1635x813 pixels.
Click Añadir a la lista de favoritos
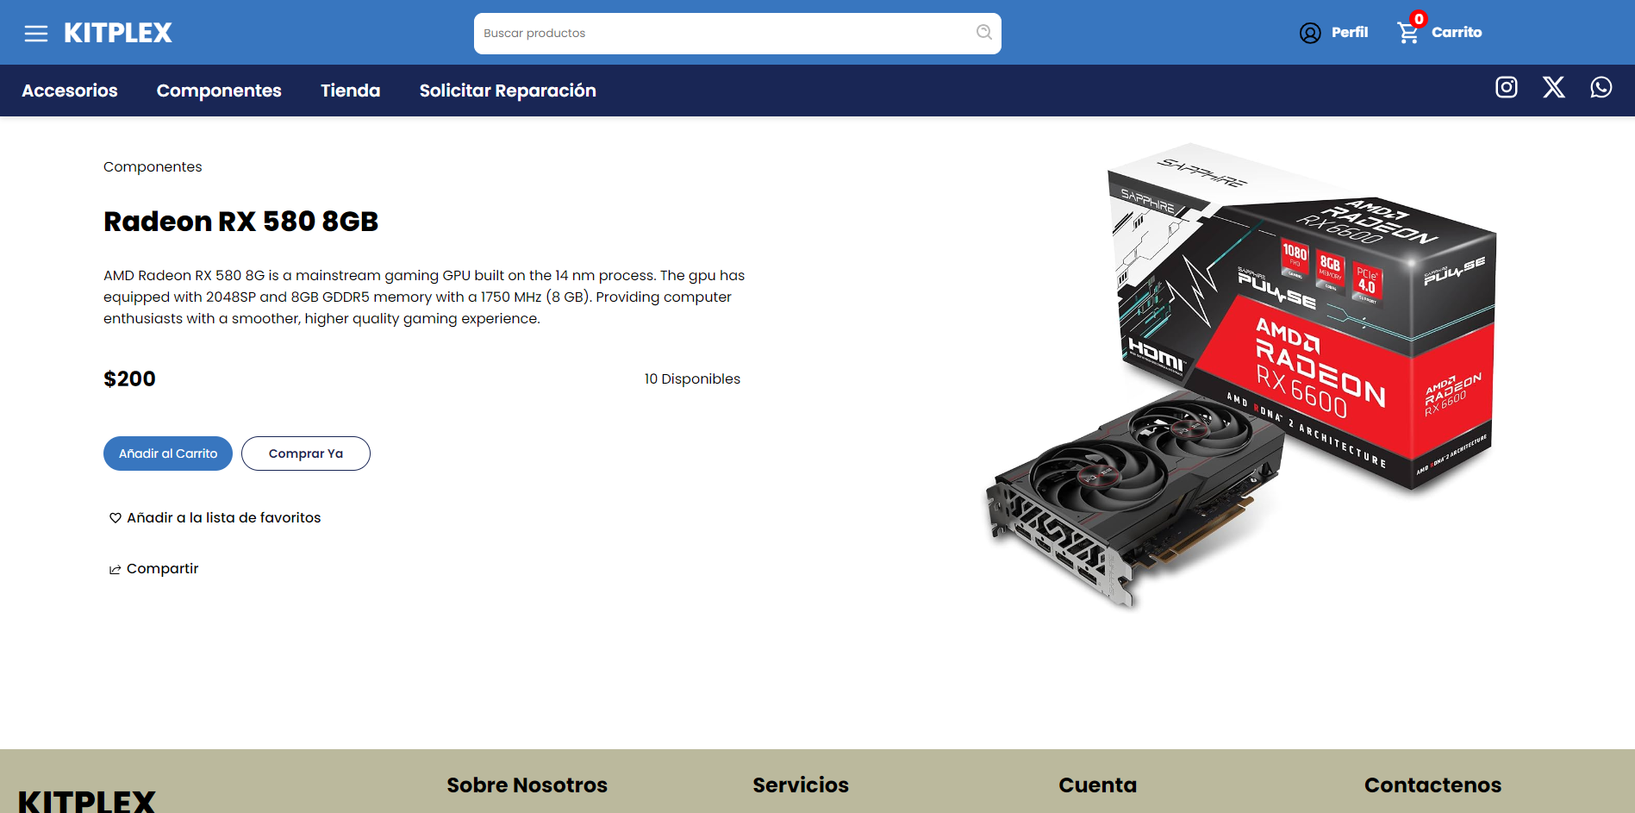224,517
